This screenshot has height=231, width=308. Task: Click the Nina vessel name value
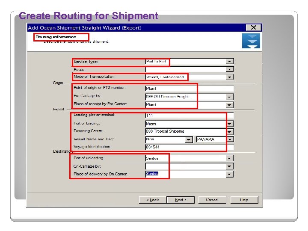[x=150, y=139]
